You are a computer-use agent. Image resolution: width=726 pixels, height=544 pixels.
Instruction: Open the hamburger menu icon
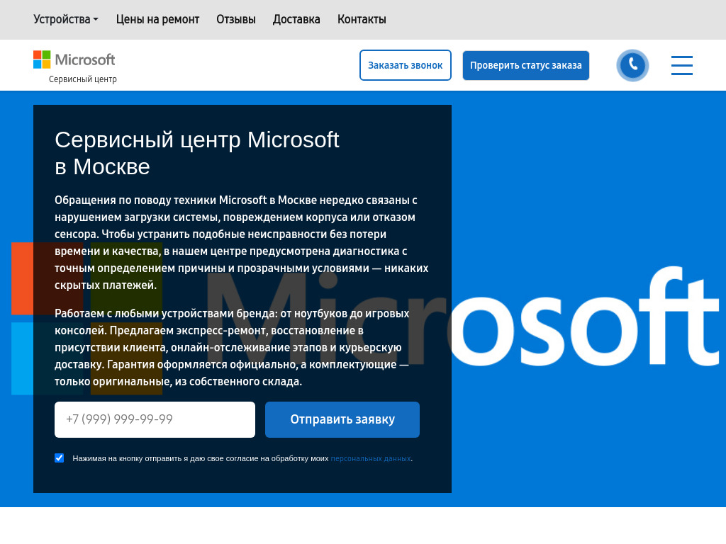point(681,65)
